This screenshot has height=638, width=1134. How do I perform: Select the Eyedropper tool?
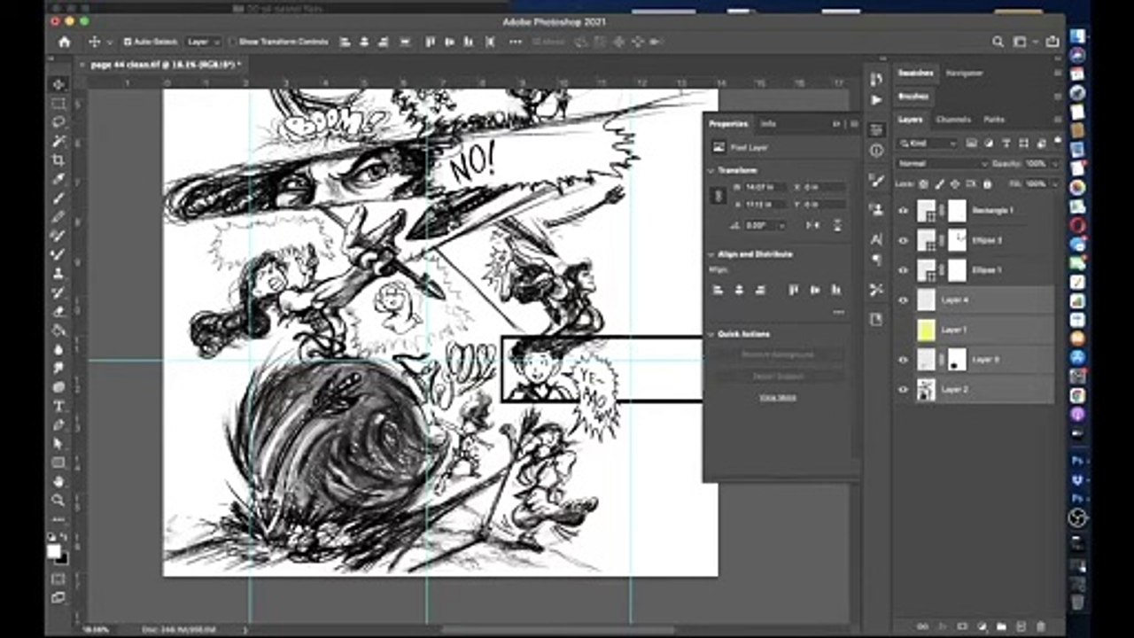point(58,179)
